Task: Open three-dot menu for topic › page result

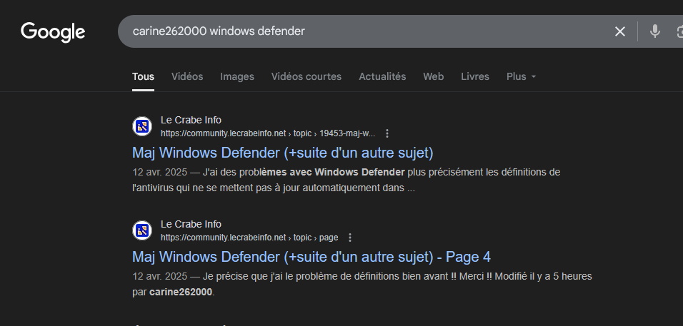Action: tap(350, 238)
